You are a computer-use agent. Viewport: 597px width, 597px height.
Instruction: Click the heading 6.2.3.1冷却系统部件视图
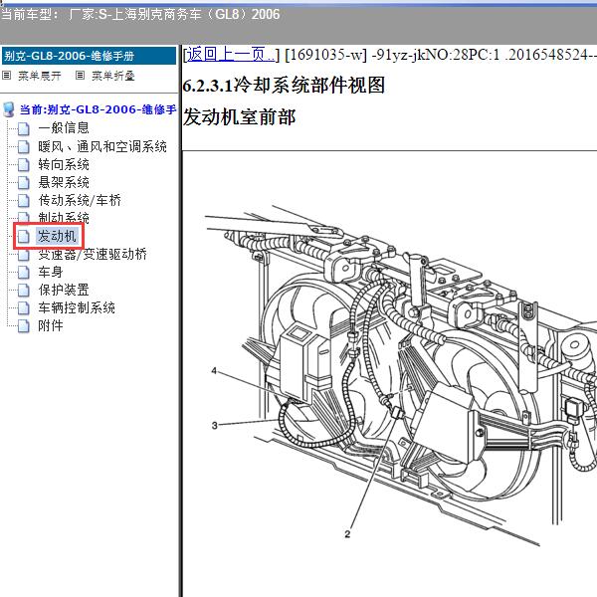tap(284, 85)
